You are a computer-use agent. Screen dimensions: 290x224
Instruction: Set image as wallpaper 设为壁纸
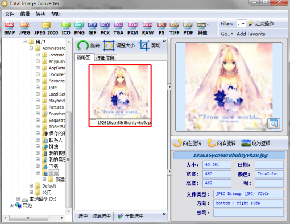[256, 143]
